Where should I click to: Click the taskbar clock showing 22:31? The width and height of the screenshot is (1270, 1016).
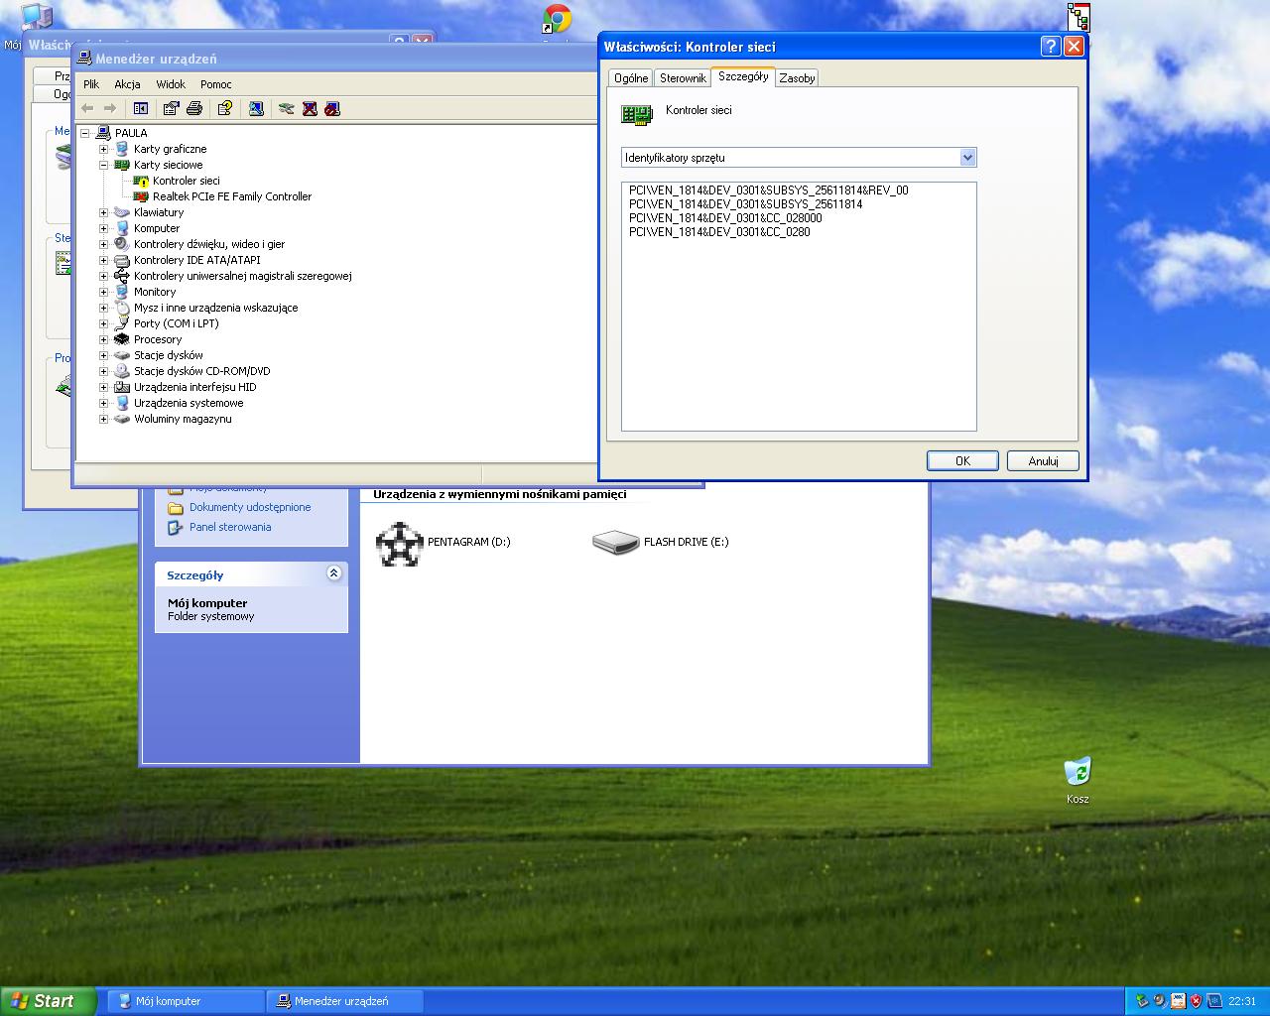[x=1242, y=1001]
